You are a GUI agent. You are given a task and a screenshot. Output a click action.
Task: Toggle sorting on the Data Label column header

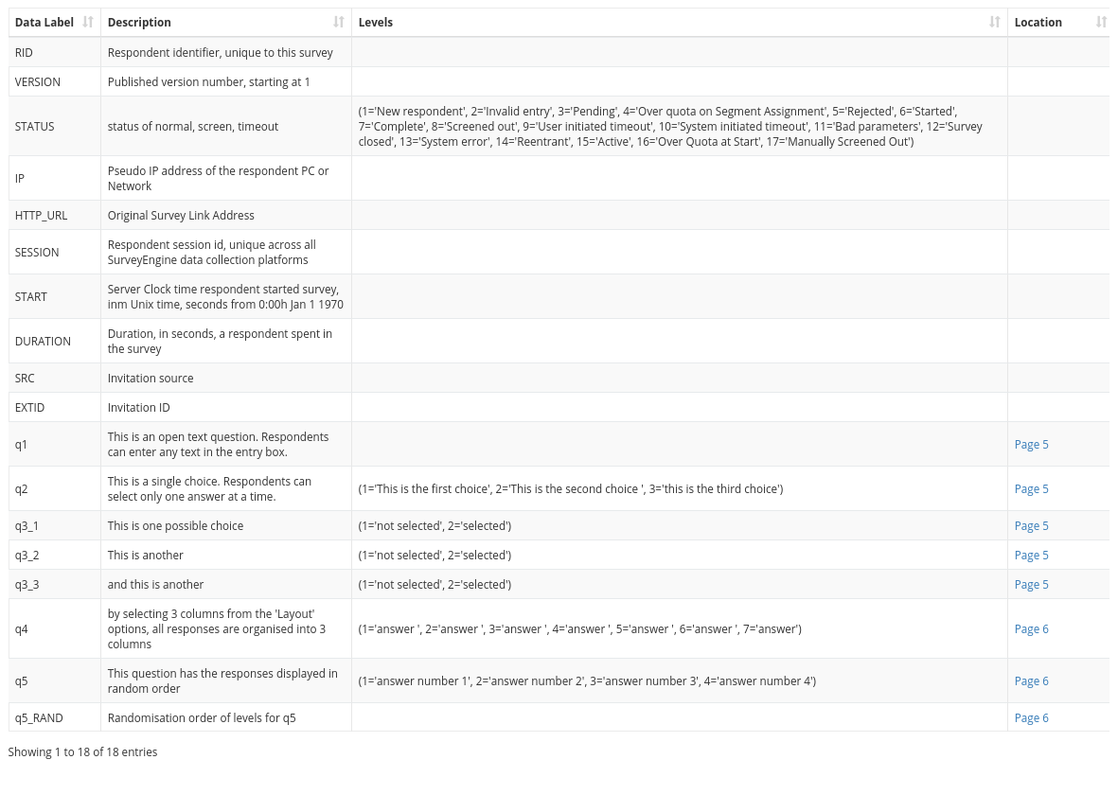[x=44, y=22]
